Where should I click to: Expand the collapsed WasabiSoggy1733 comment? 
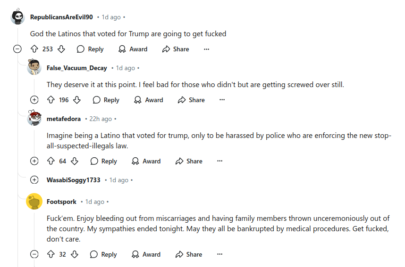[x=34, y=180]
